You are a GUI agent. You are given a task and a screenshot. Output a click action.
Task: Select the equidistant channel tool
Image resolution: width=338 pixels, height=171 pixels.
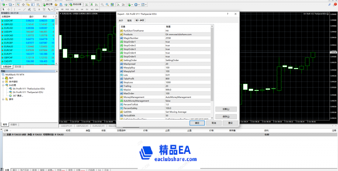click(x=29, y=9)
